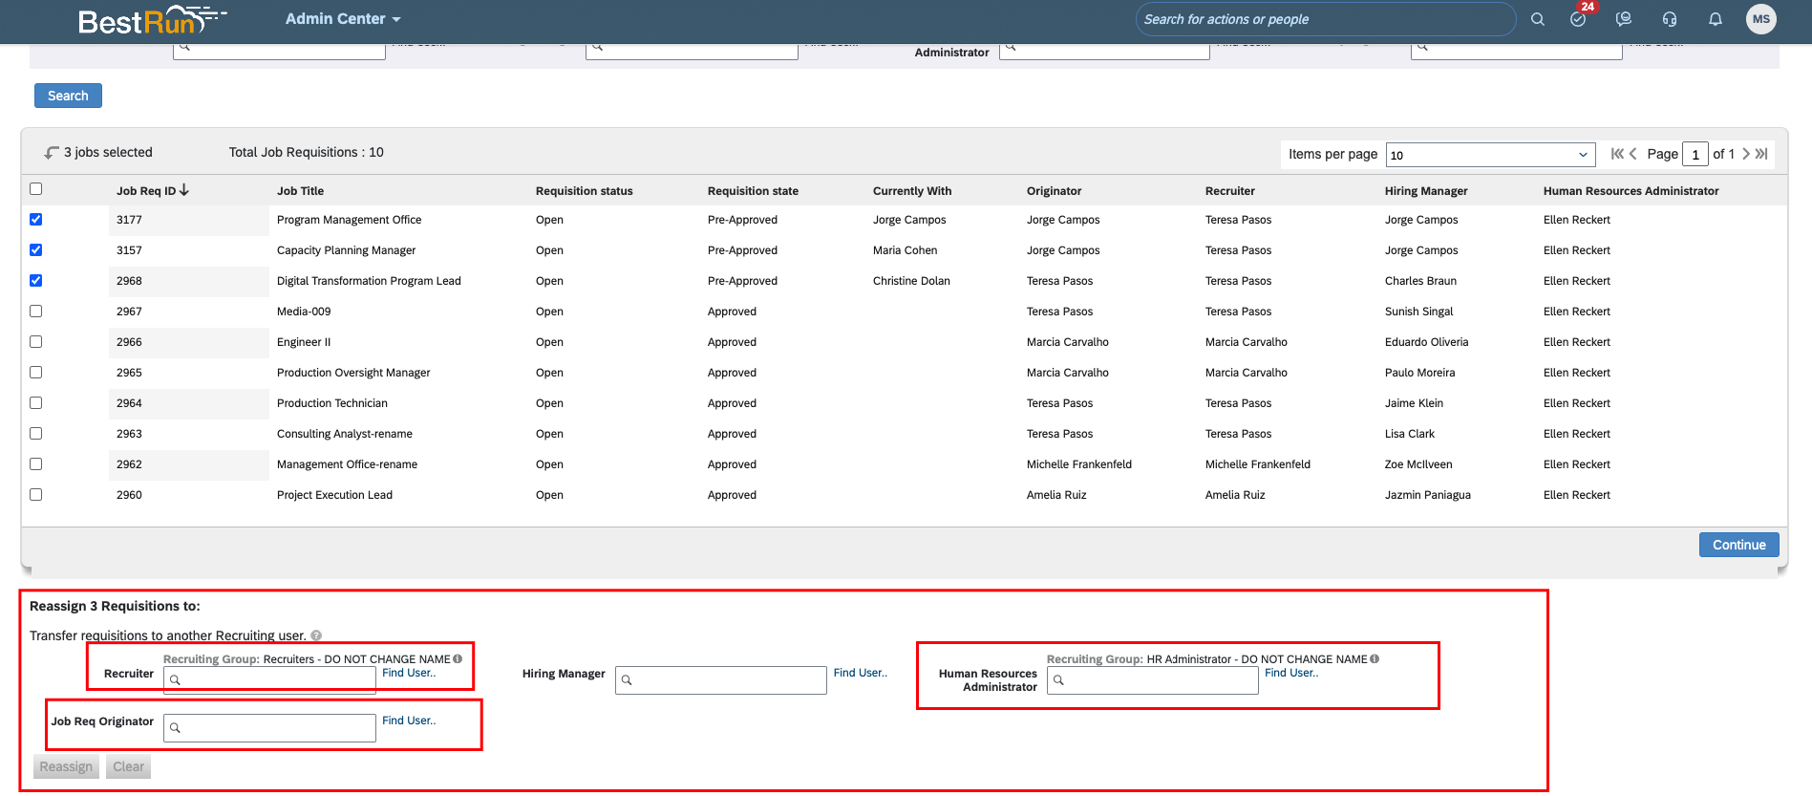Click the search magnifier icon in header

point(1537,19)
